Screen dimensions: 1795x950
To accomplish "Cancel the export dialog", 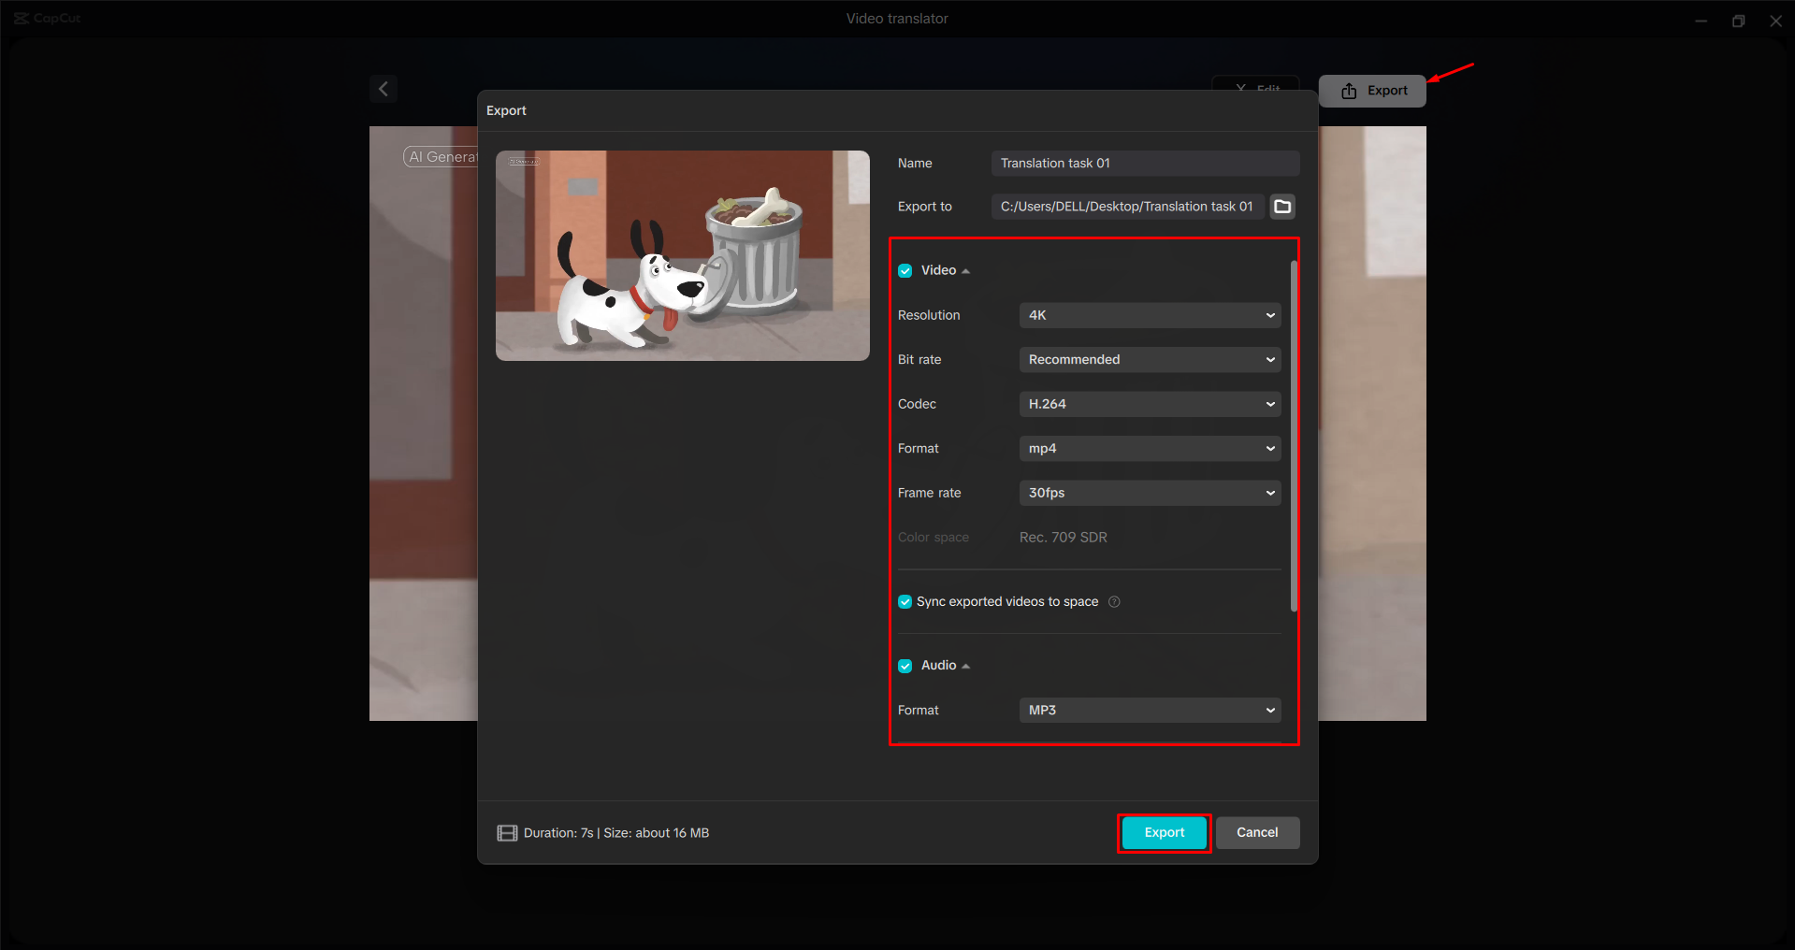I will point(1257,832).
